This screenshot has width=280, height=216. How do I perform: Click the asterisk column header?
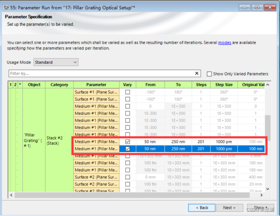(x=20, y=85)
